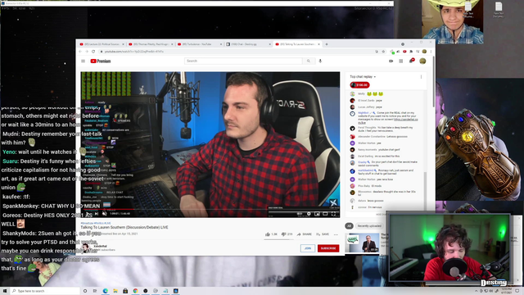The image size is (524, 295).
Task: Click the $100.00 super chat badge
Action: tap(359, 85)
